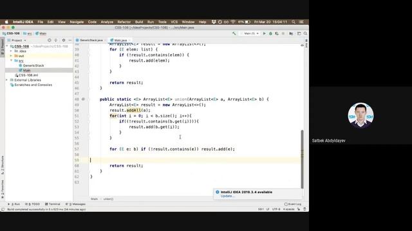This screenshot has width=412, height=231.
Task: Click the 59:1 line and column indicator
Action: click(x=261, y=209)
